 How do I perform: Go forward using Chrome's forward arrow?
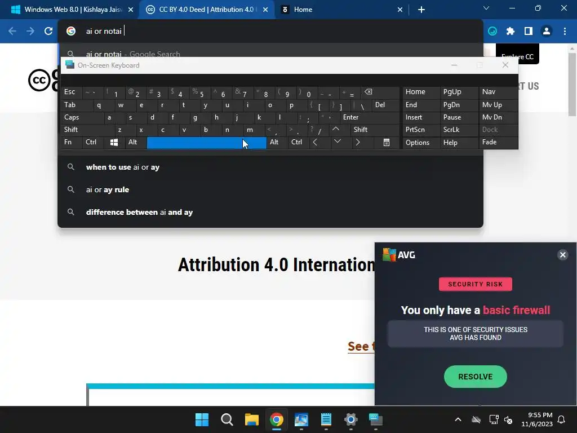point(30,32)
